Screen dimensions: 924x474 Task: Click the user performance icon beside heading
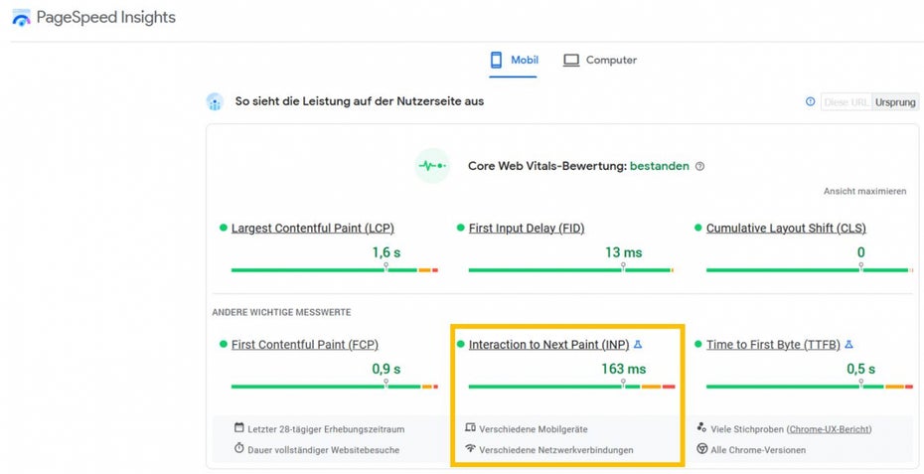click(215, 101)
